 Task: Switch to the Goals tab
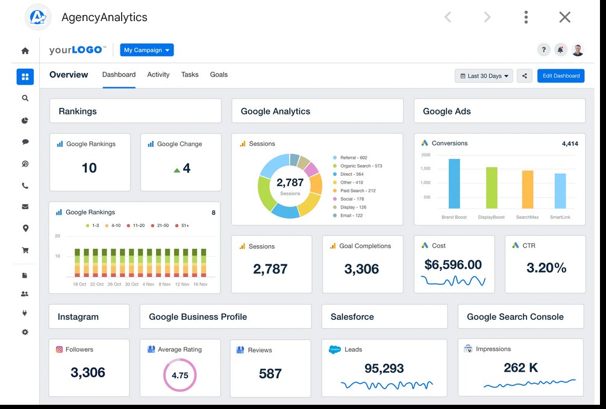coord(219,75)
